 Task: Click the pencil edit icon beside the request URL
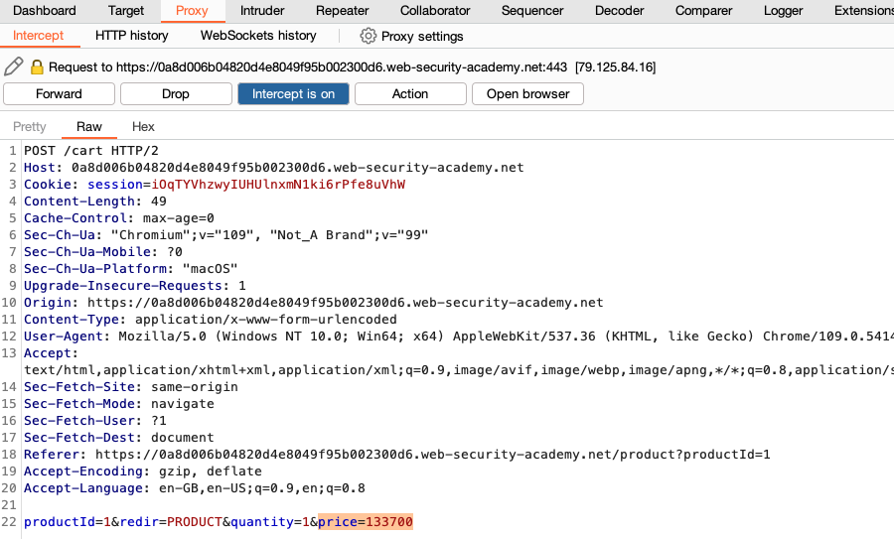[x=13, y=67]
